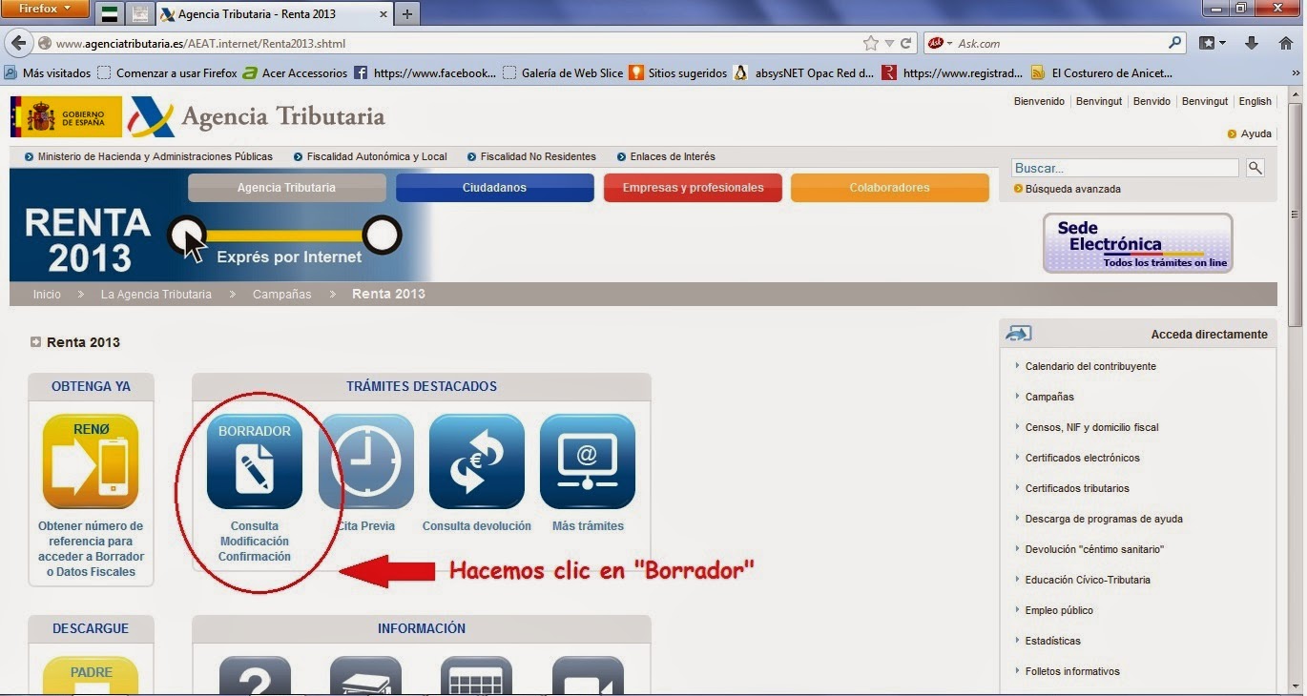Open the Facebook bookmark
This screenshot has width=1307, height=696.
tap(425, 72)
